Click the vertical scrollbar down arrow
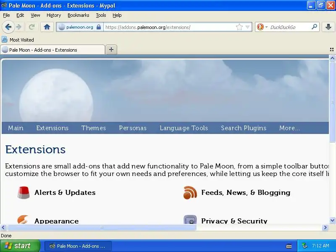This screenshot has width=336, height=252. 332,220
